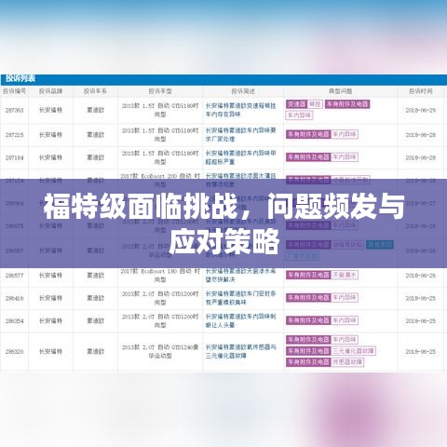Open summary link for complaint 286354
Image resolution: width=447 pixels, height=447 pixels.
point(240,320)
